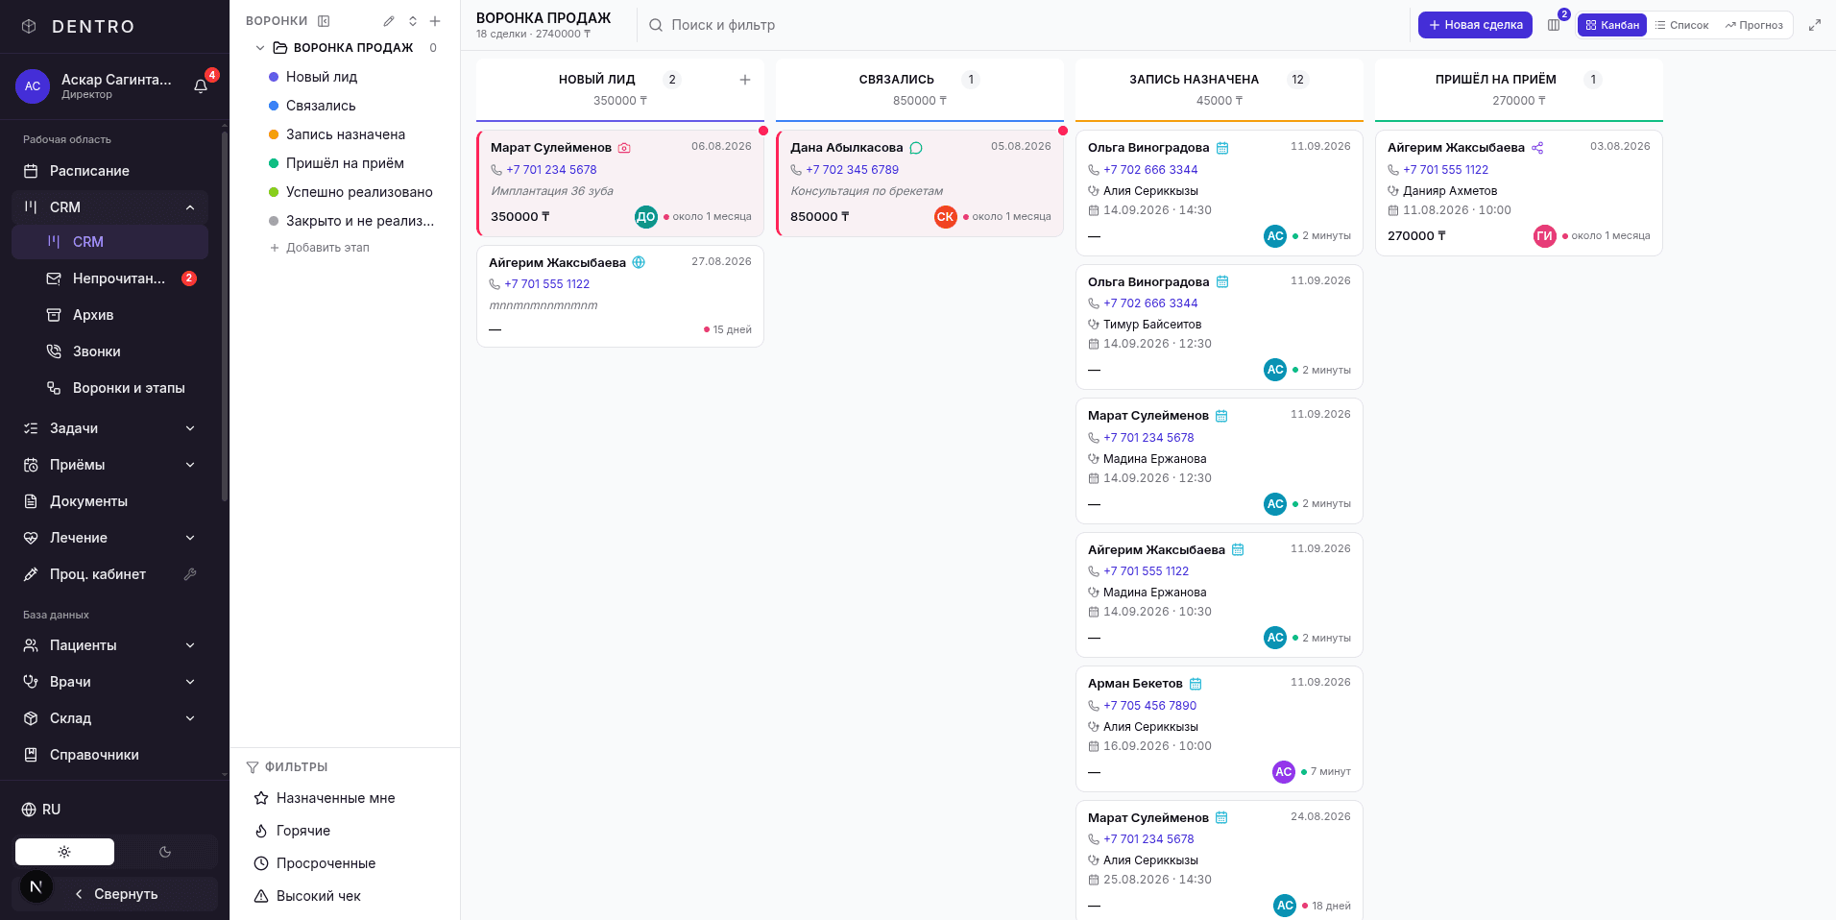Click Добавить этап
Image resolution: width=1836 pixels, height=920 pixels.
click(x=320, y=248)
